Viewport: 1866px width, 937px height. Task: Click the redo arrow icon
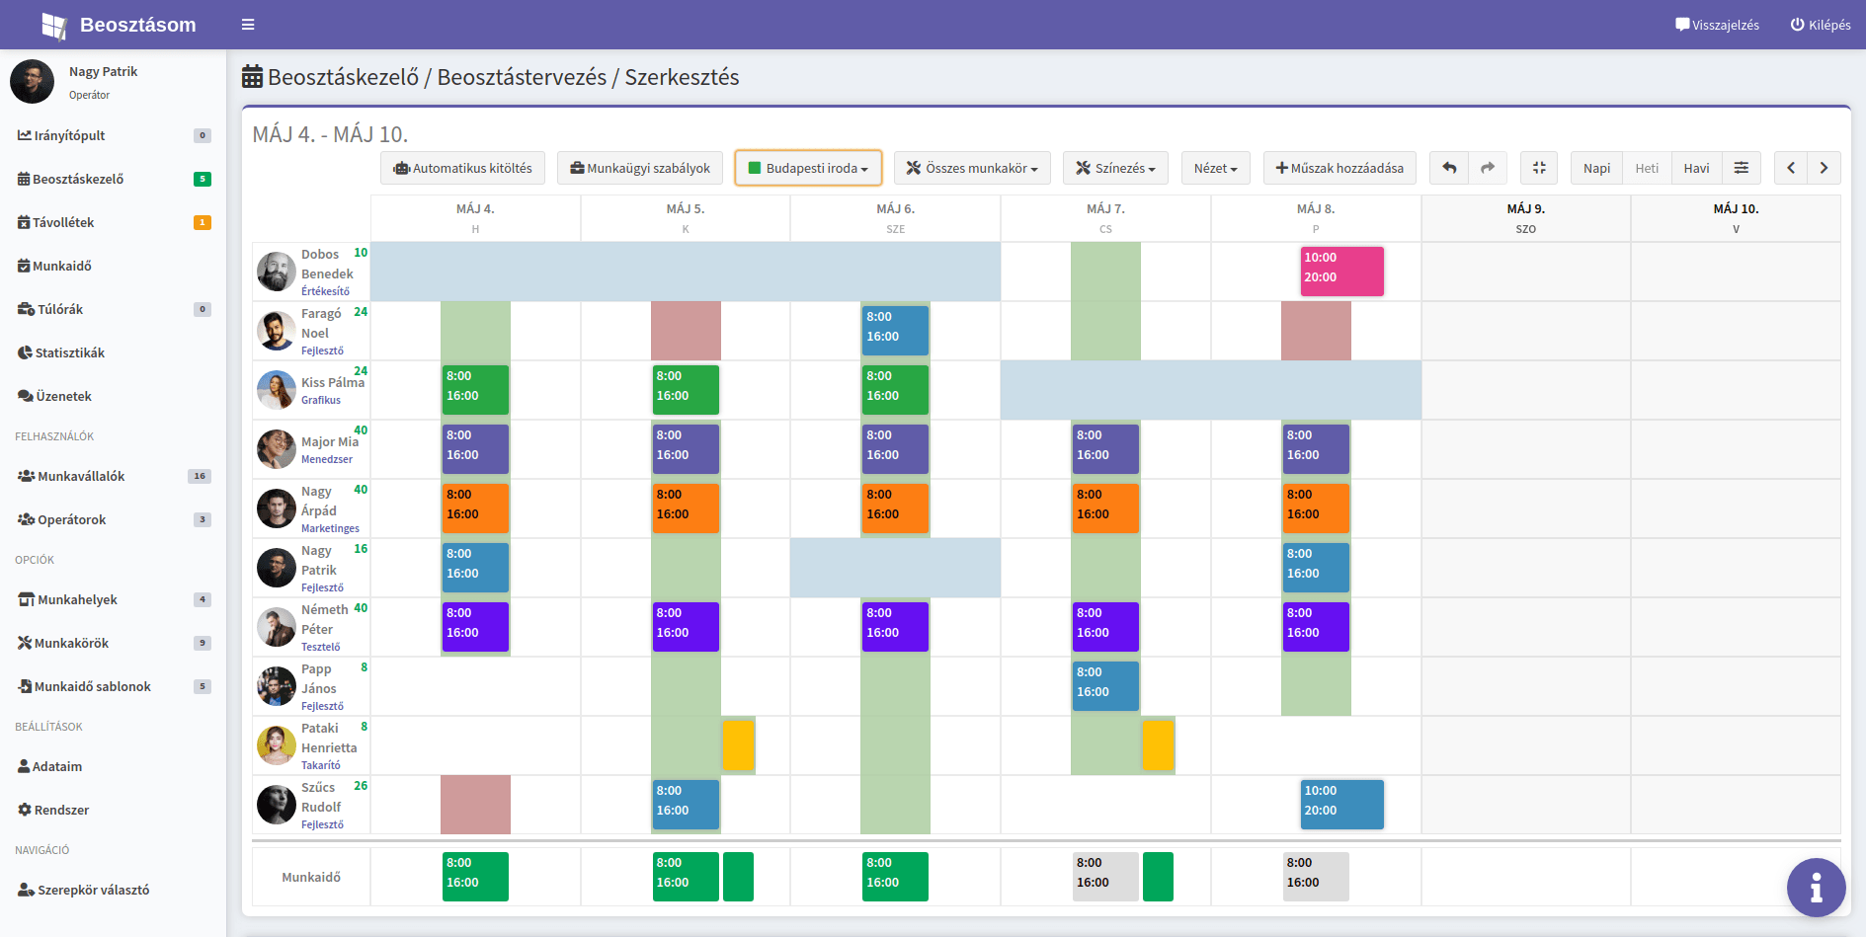[x=1488, y=168]
